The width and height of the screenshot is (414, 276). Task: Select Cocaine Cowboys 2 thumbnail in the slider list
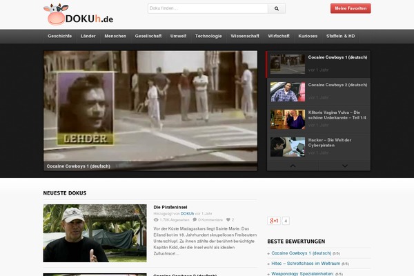pyautogui.click(x=288, y=92)
